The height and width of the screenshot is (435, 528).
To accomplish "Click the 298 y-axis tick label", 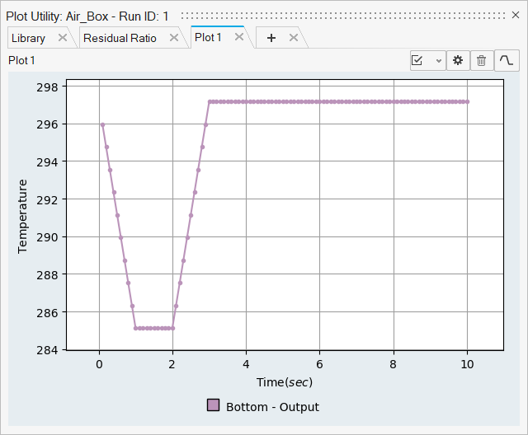I will click(47, 87).
